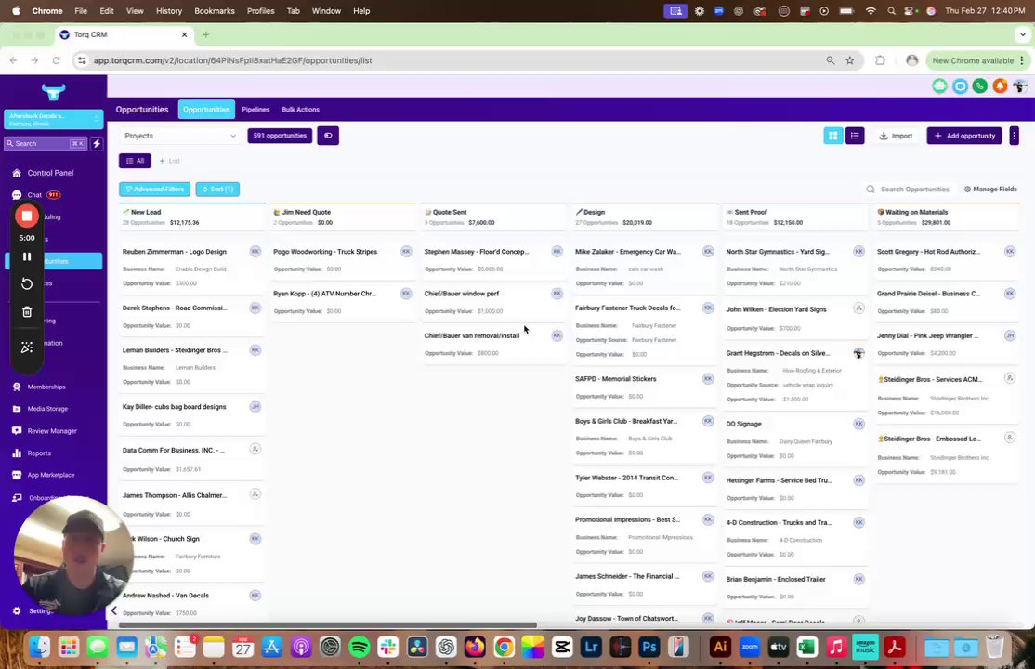The height and width of the screenshot is (669, 1035).
Task: Select the Bulk Actions tab
Action: [x=300, y=110]
